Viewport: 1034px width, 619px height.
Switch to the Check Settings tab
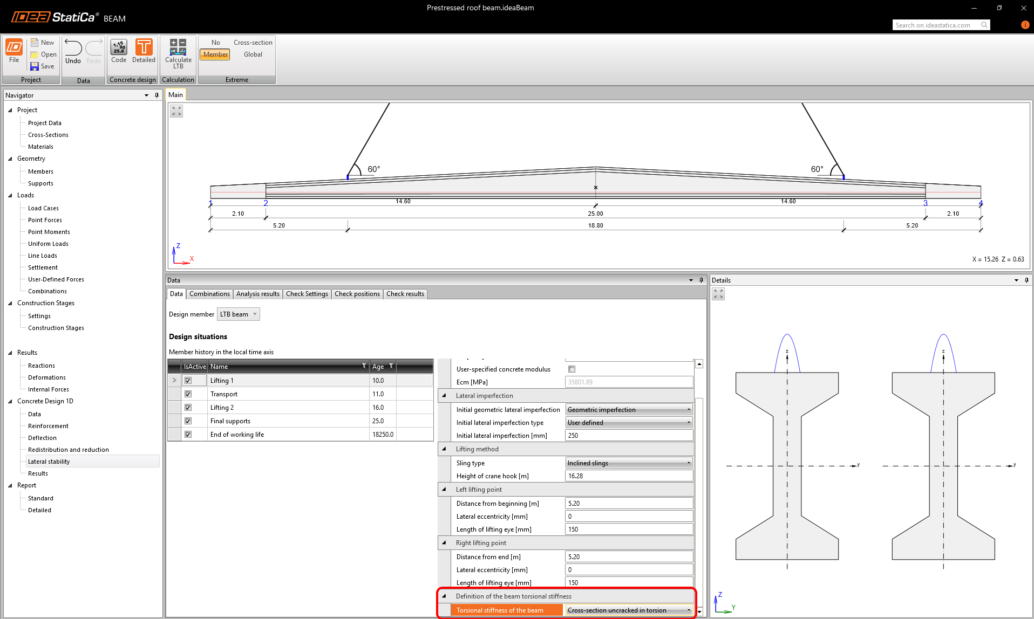tap(307, 294)
